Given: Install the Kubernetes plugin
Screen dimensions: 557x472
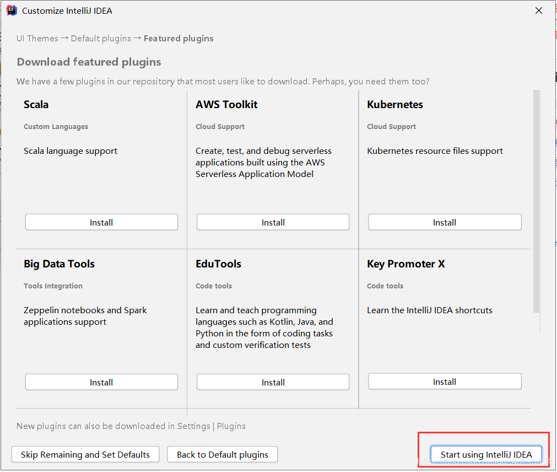Looking at the screenshot, I should coord(445,222).
